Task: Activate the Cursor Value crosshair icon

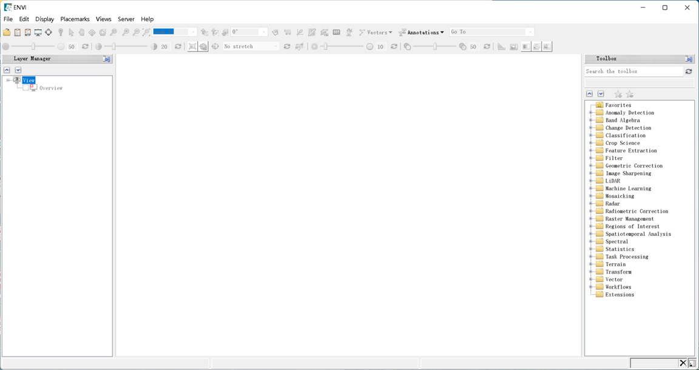Action: 48,32
